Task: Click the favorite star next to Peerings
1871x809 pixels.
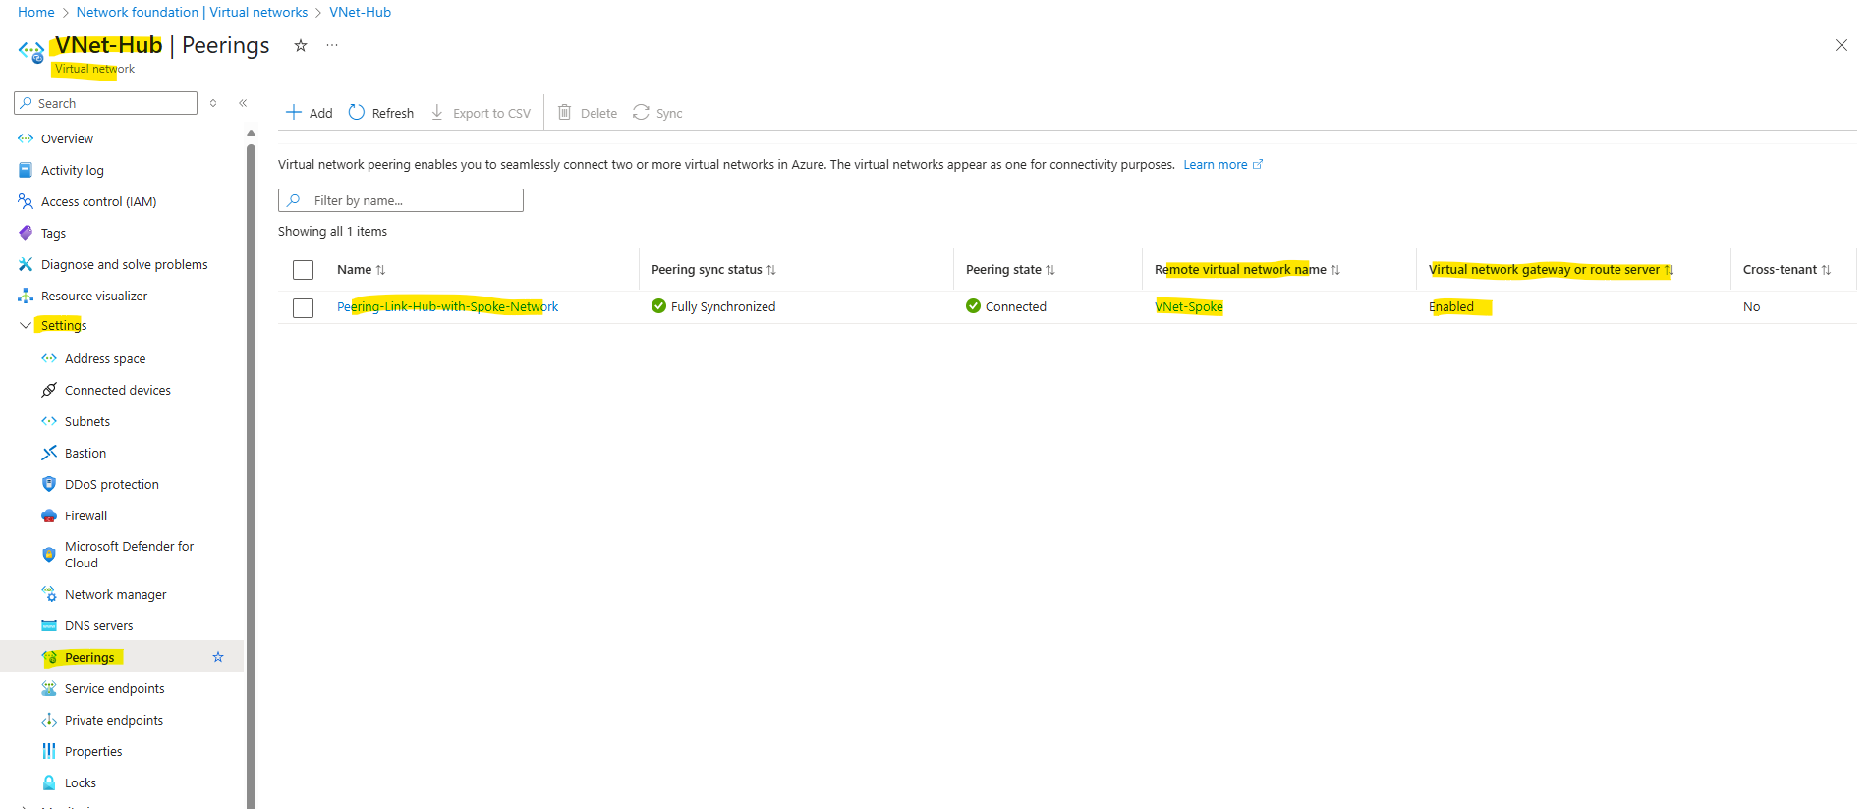Action: click(218, 657)
